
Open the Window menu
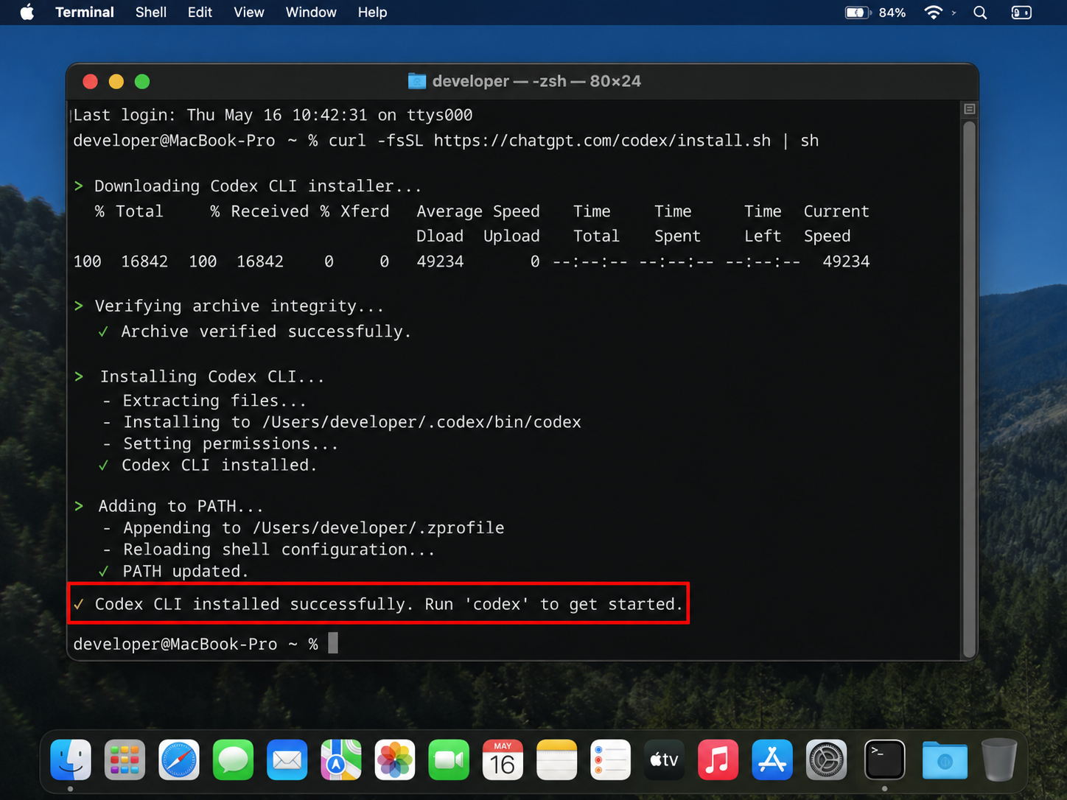point(311,13)
